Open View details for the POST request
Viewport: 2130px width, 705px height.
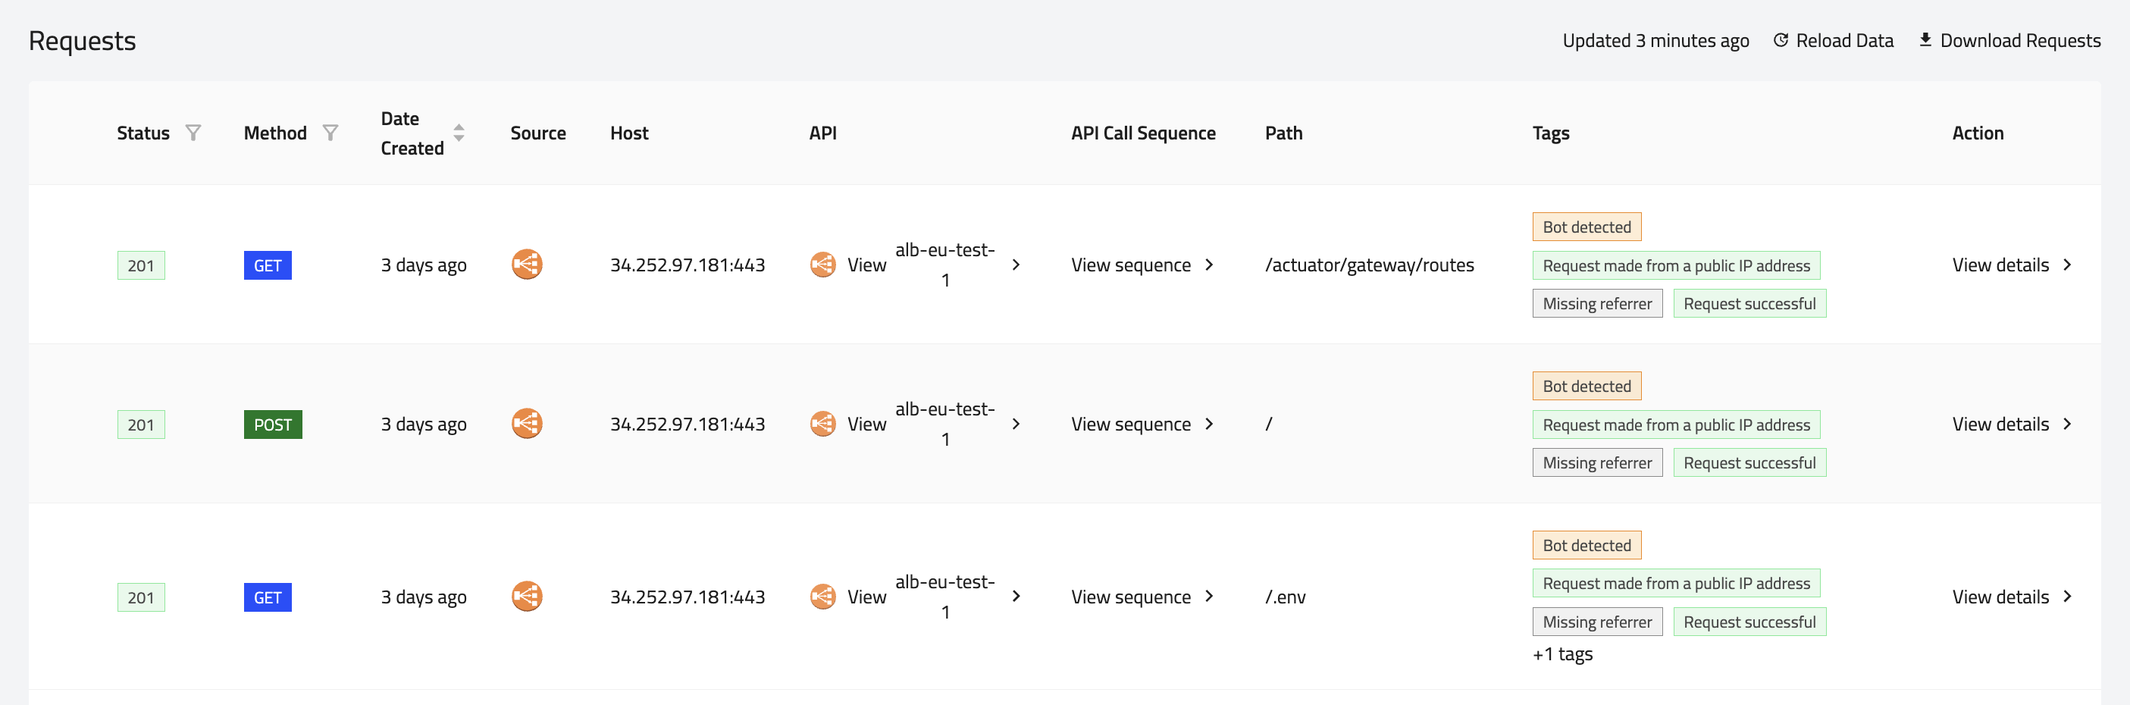pos(2011,424)
